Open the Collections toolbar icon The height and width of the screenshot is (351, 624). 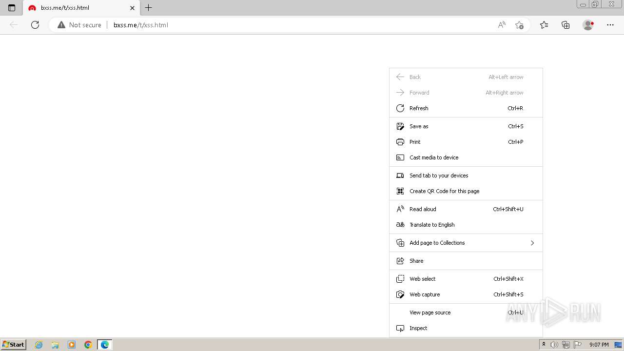point(565,25)
